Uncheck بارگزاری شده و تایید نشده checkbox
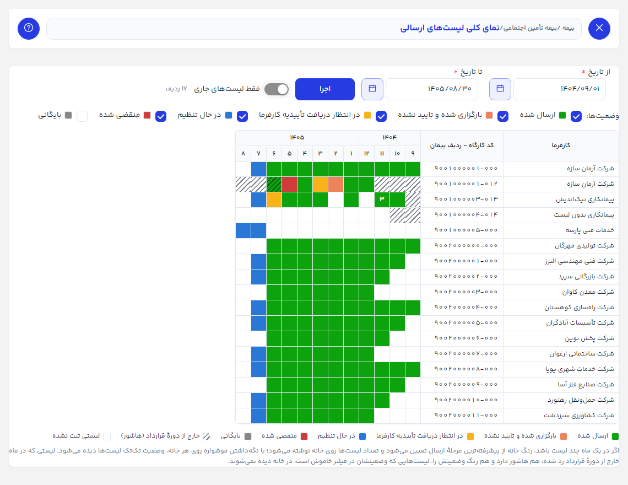Screen dimensions: 628x485 coord(502,116)
